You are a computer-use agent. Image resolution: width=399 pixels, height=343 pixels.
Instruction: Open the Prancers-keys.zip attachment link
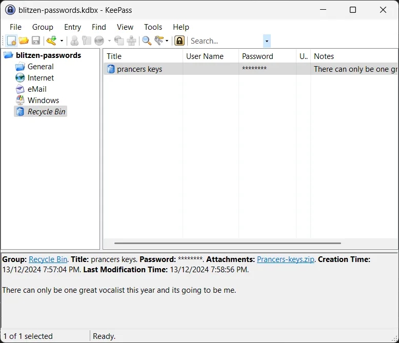tap(286, 259)
